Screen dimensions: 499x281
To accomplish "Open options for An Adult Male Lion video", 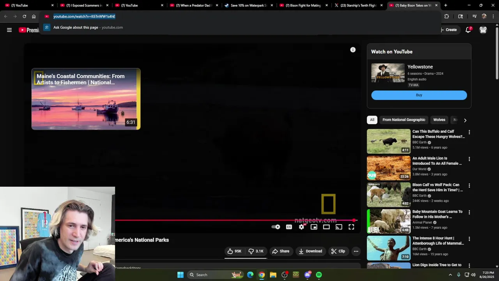I will [469, 159].
